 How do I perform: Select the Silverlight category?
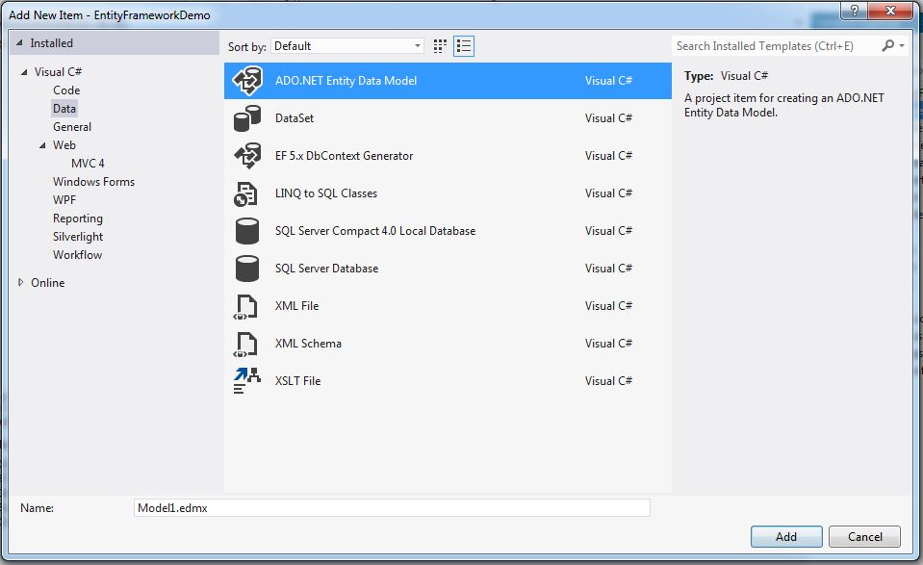78,237
